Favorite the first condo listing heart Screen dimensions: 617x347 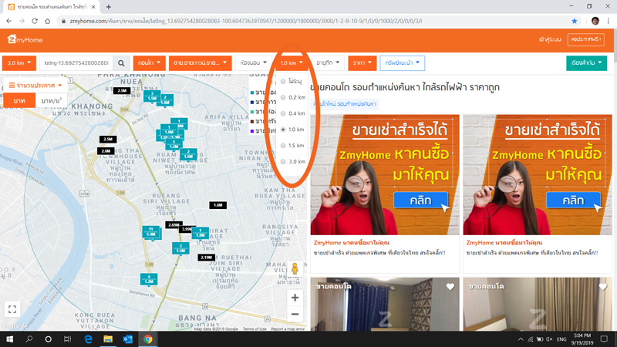[x=450, y=287]
